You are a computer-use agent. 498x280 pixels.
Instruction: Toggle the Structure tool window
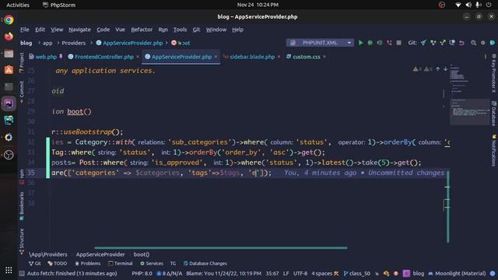22,241
